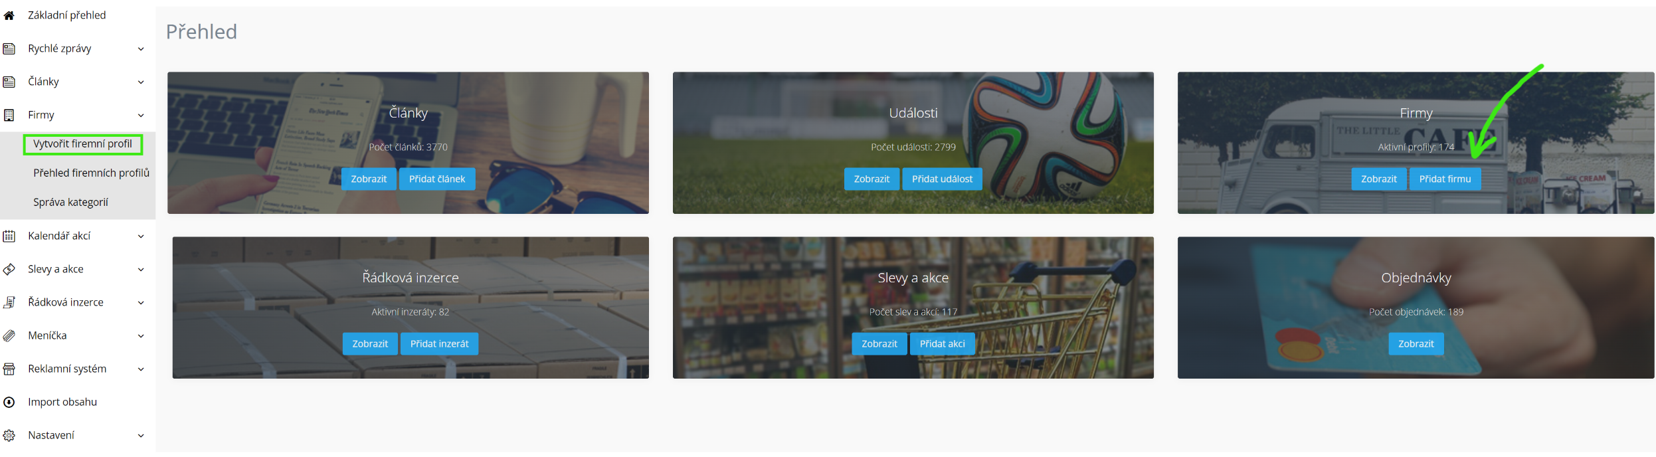Expand the Nastavení chevron arrow

141,436
